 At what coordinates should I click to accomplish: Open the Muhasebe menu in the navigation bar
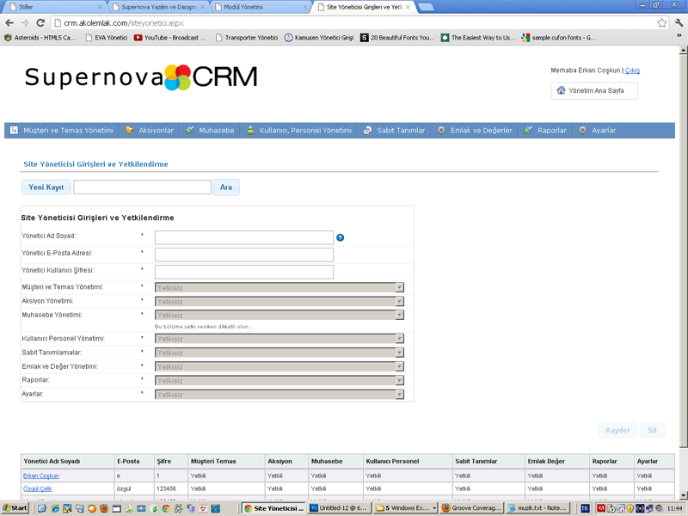coord(210,131)
